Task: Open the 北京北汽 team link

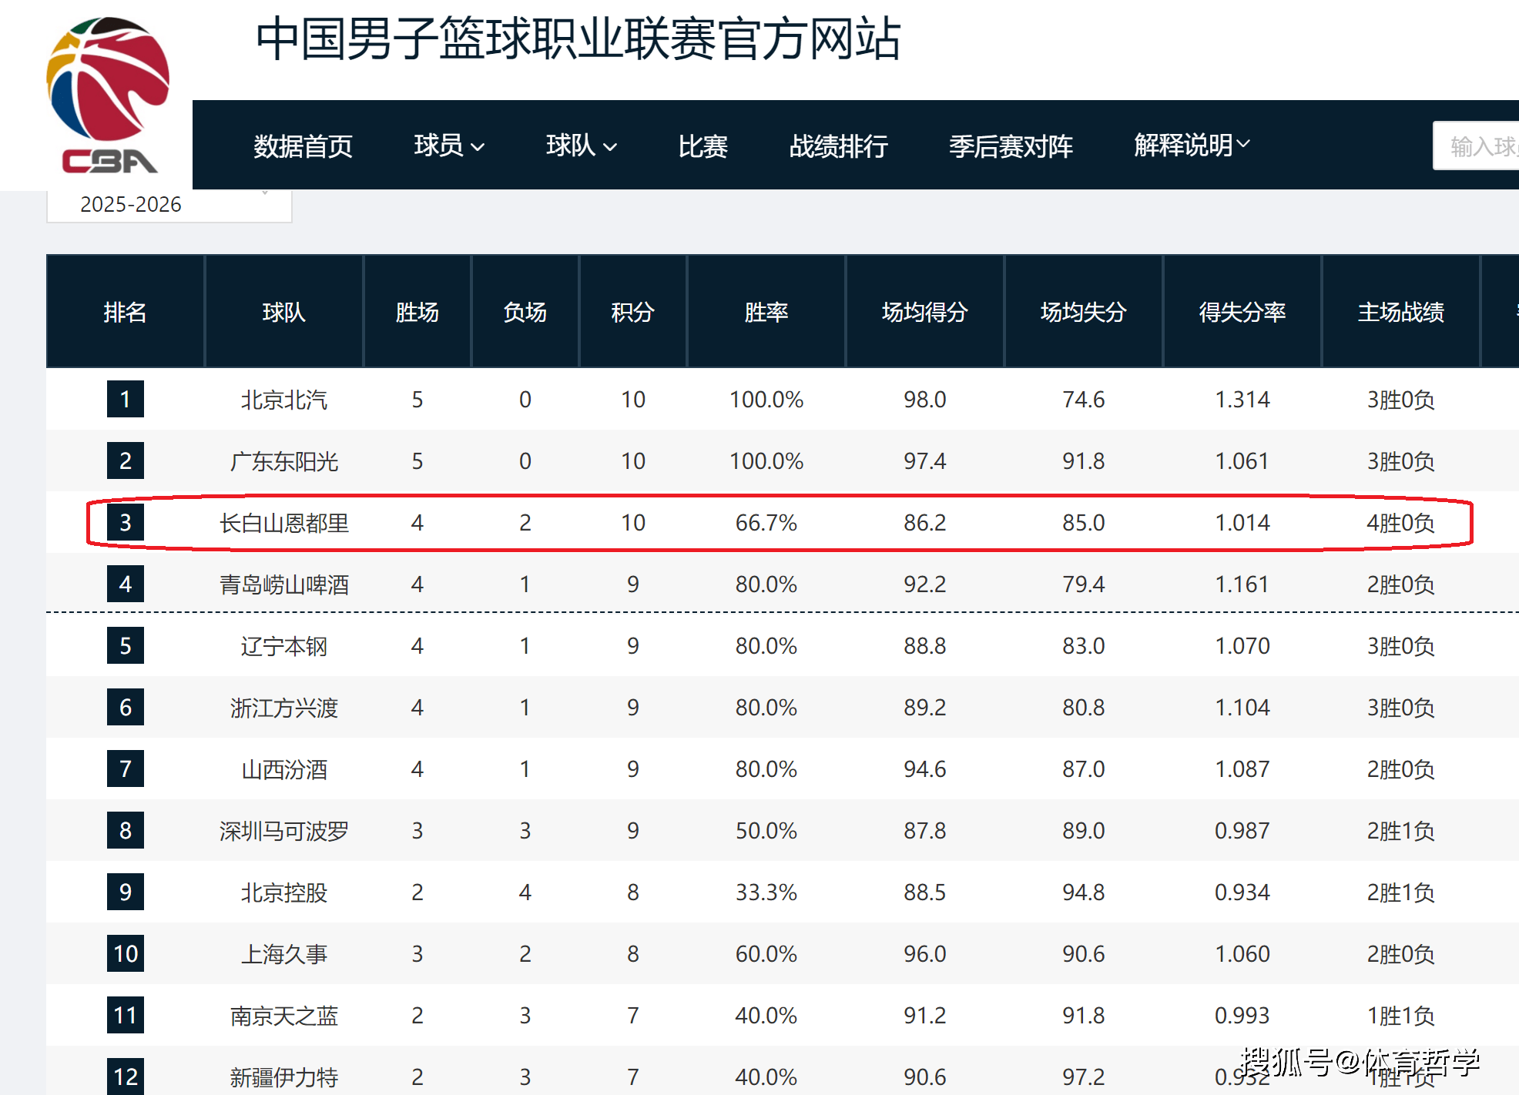Action: pyautogui.click(x=283, y=400)
